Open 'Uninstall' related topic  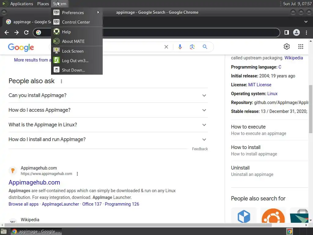[270, 171]
